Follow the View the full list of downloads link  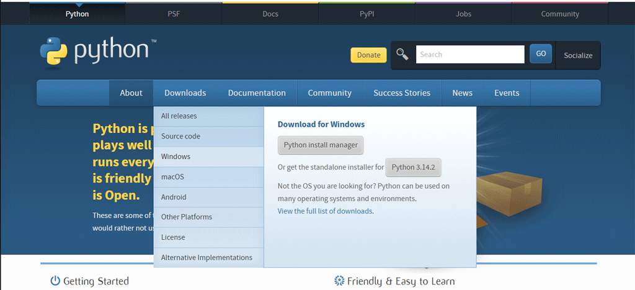[x=325, y=211]
